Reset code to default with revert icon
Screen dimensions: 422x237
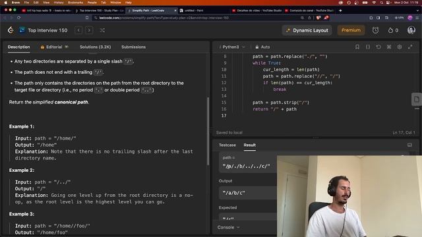(378, 47)
